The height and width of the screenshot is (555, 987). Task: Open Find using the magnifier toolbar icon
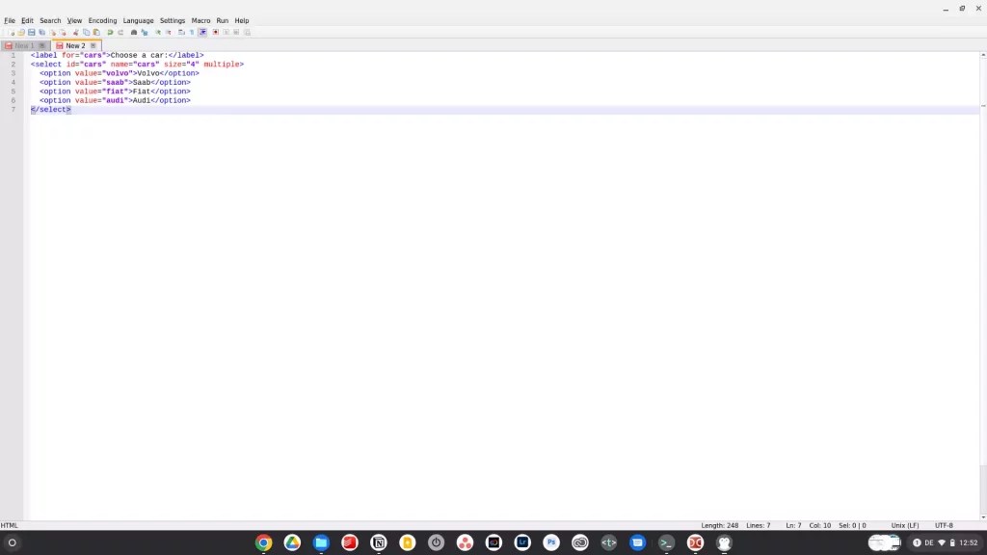click(133, 32)
